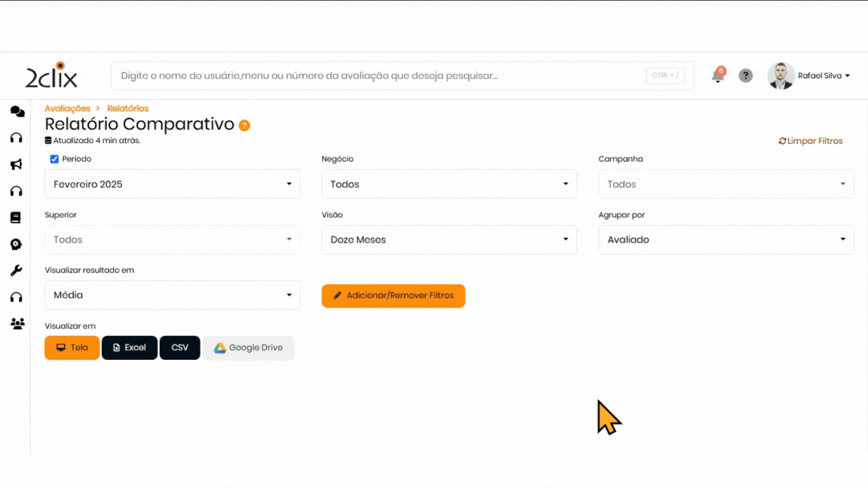Viewport: 868px width, 488px height.
Task: Click into the top search field
Action: point(377,75)
